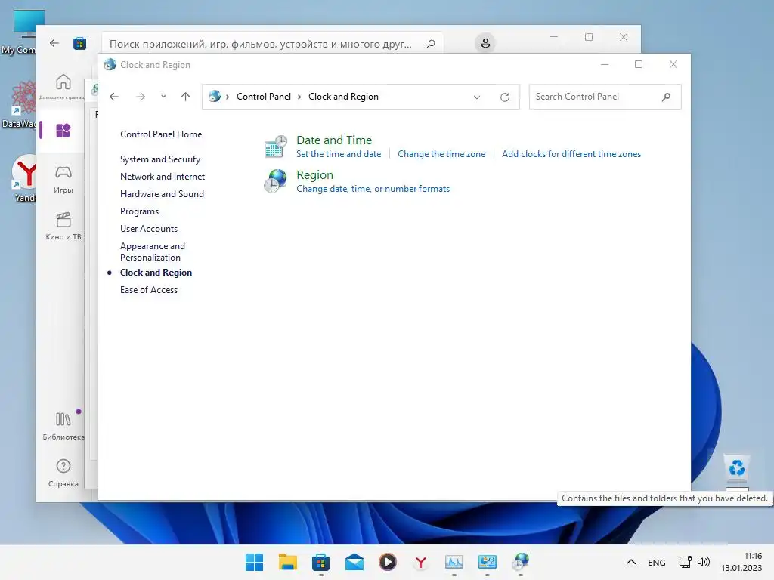Open Programs category
The width and height of the screenshot is (774, 580).
point(139,211)
